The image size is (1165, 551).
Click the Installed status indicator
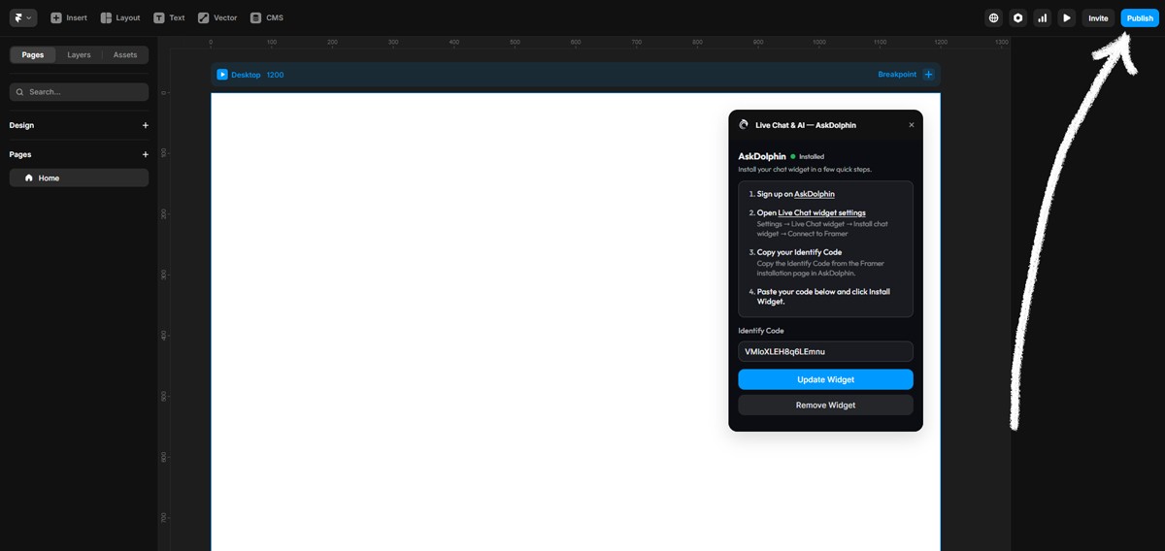[807, 156]
